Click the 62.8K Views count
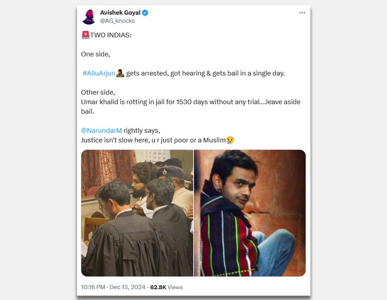Viewport: 387px width, 300px height. (x=166, y=287)
